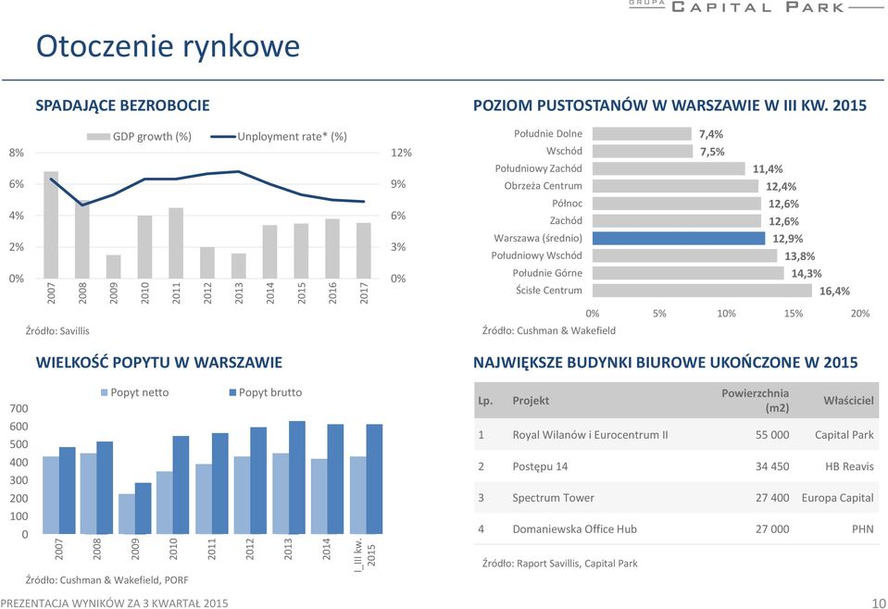Viewport: 888px width, 609px height.
Task: Click the 2009 GDP growth bar
Action: [113, 267]
